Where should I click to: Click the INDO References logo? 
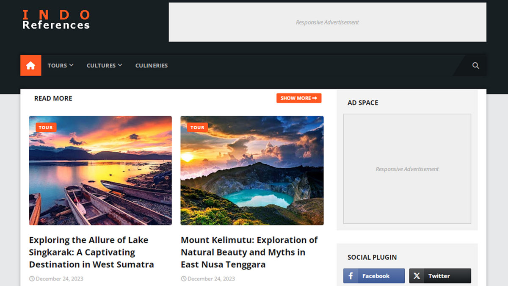tap(55, 19)
